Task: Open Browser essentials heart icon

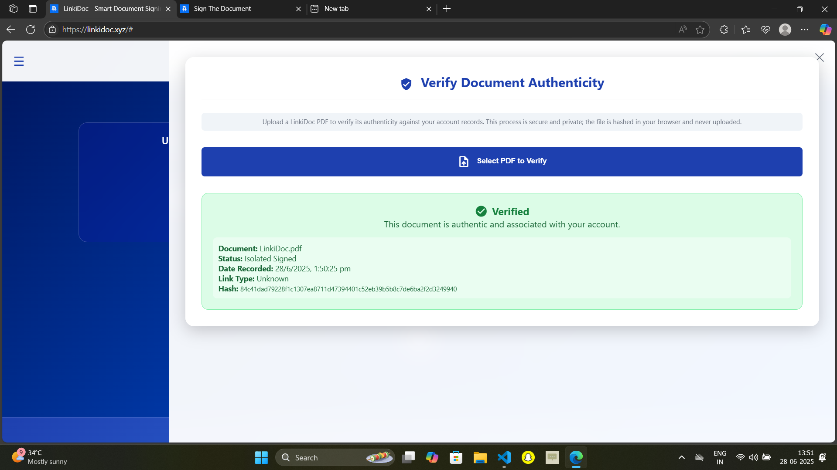Action: (765, 30)
